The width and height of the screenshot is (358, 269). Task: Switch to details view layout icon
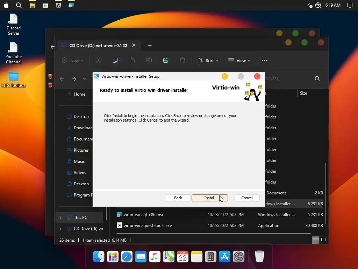(x=316, y=240)
